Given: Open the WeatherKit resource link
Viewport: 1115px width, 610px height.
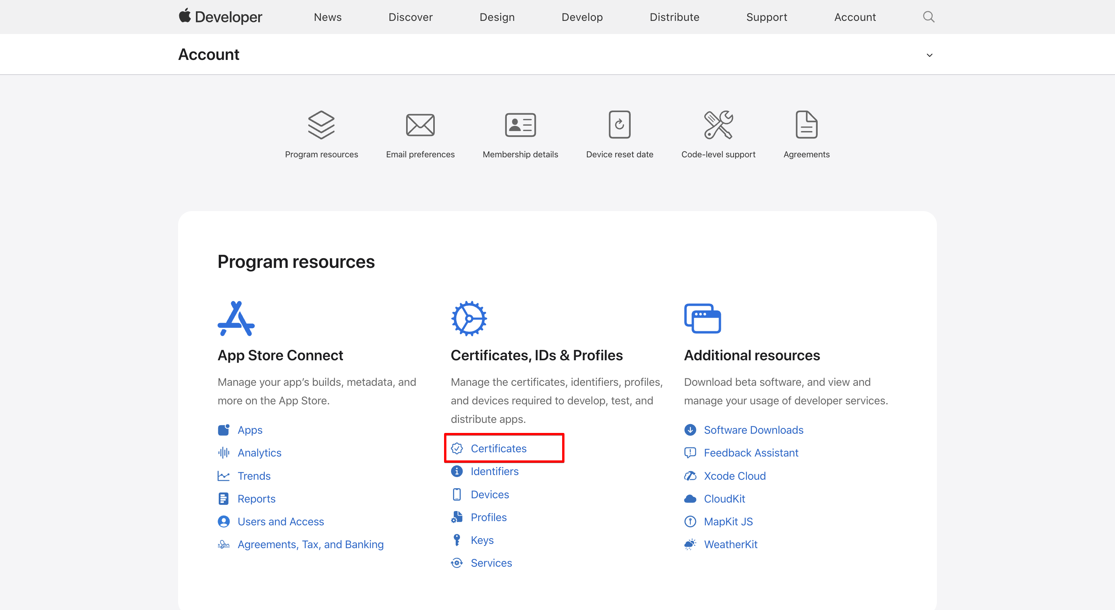Looking at the screenshot, I should pos(730,544).
